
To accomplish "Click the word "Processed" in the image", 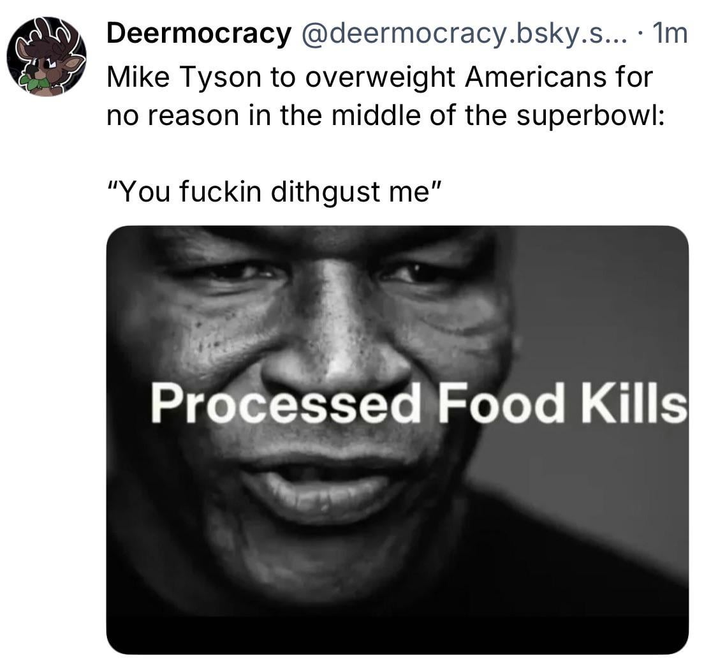I will [284, 403].
